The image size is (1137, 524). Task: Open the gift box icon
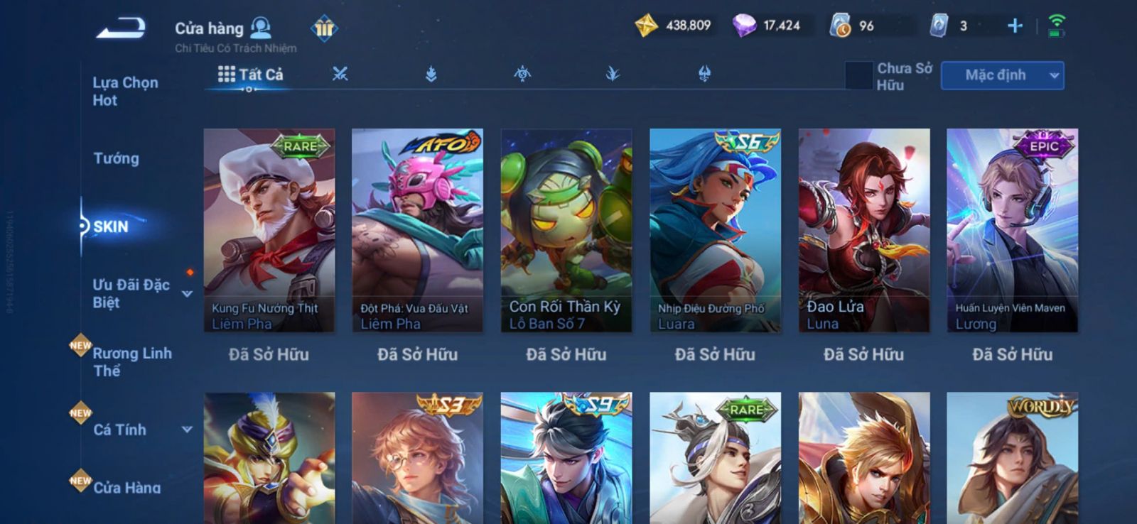coord(324,28)
